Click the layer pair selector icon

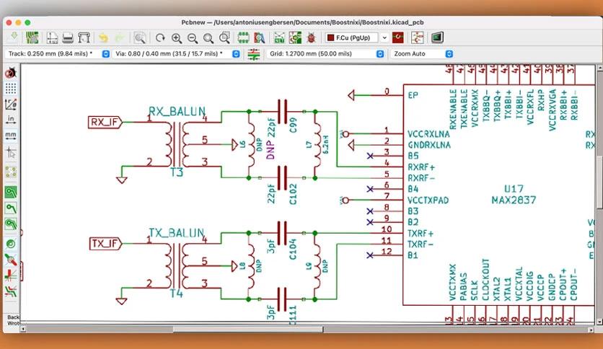tap(398, 37)
